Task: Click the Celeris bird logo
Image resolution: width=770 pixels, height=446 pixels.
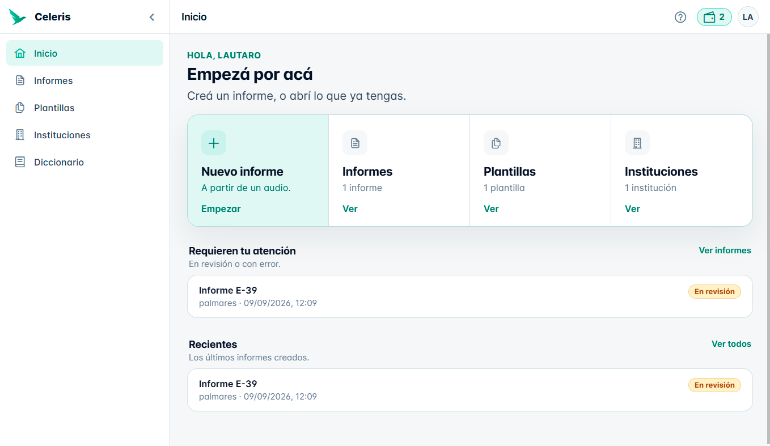Action: (x=18, y=17)
